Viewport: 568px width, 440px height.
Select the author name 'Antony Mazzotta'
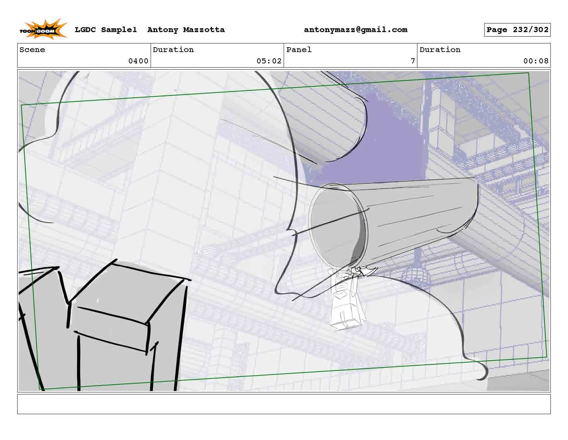tap(186, 30)
